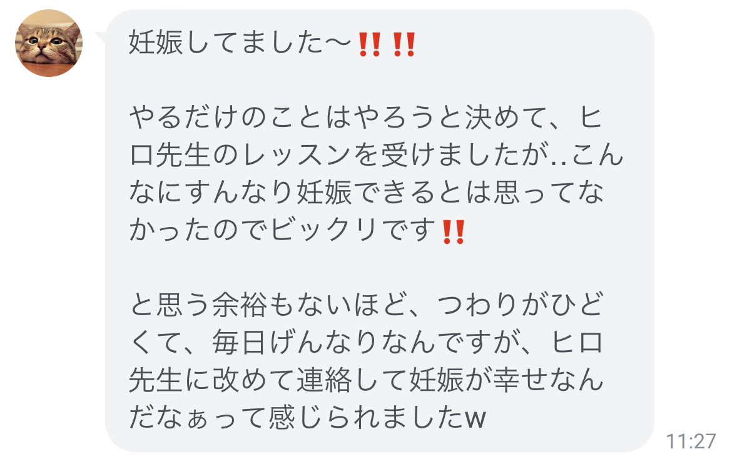The width and height of the screenshot is (732, 469).
Task: Click the text だなぁって感じられました
Action: click(297, 417)
